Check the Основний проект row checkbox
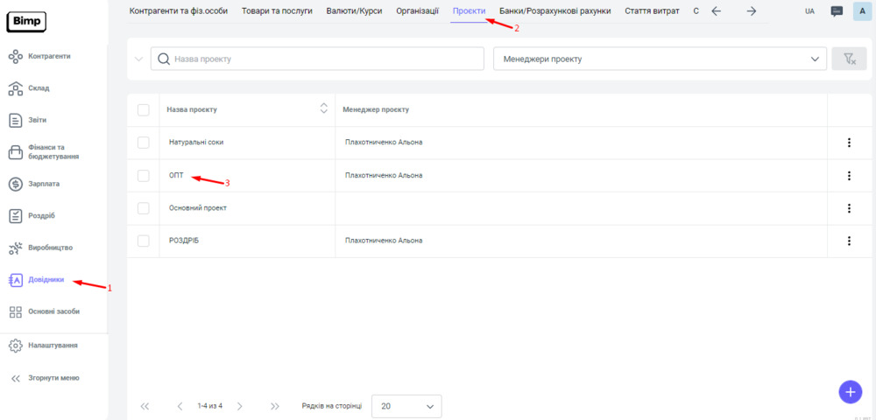 tap(144, 208)
